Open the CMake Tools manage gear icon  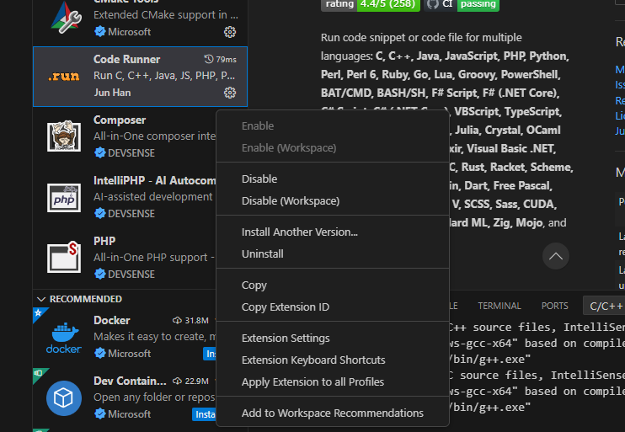(x=230, y=32)
